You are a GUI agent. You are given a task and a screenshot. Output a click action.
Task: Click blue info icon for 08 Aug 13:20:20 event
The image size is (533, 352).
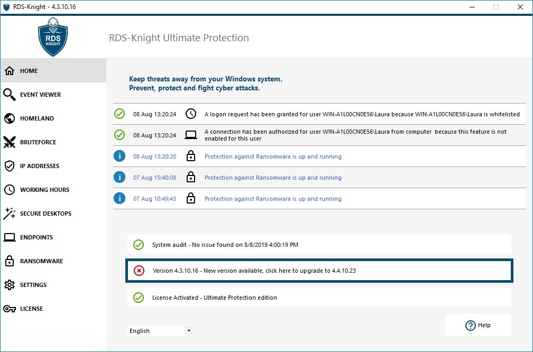pyautogui.click(x=120, y=156)
